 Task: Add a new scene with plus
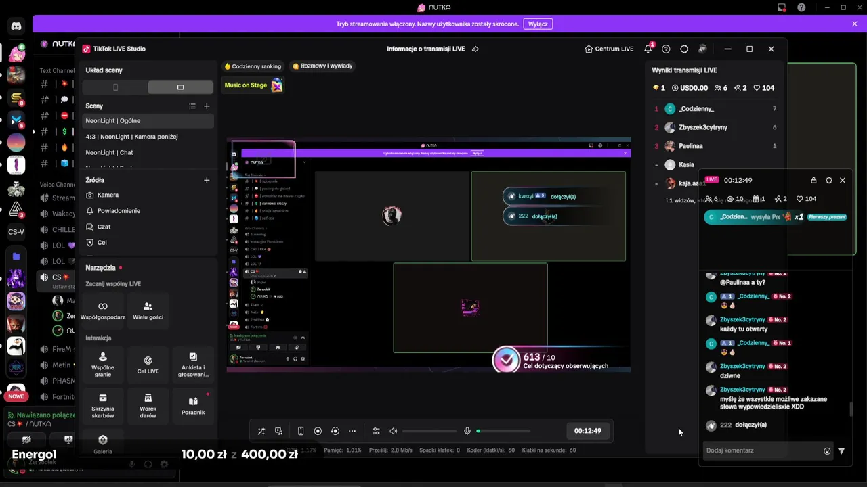(207, 106)
